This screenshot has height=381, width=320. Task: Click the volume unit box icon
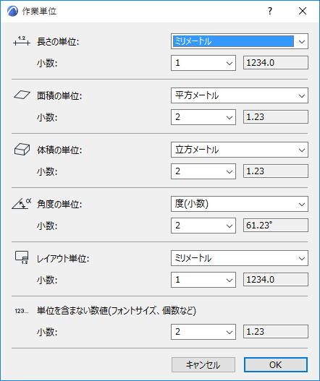click(x=22, y=149)
